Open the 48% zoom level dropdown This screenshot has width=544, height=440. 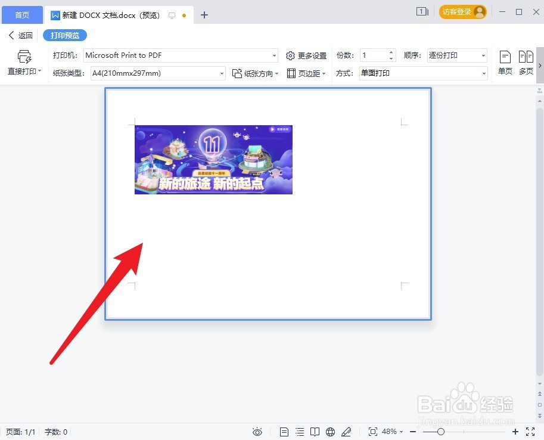click(x=392, y=432)
